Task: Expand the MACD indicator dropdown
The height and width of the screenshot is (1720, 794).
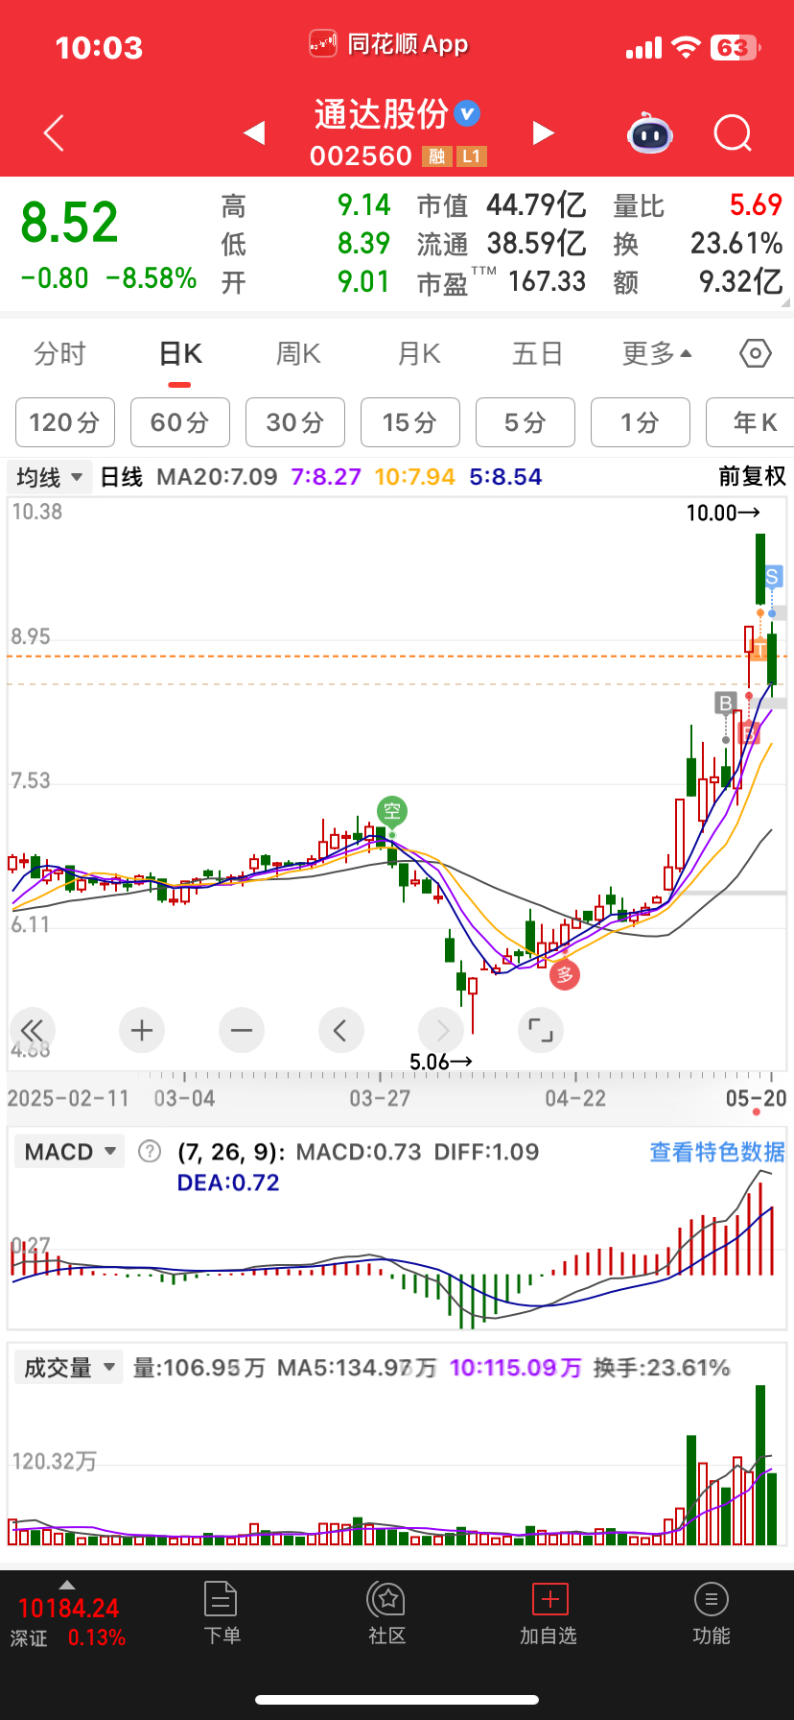Action: pos(69,1152)
